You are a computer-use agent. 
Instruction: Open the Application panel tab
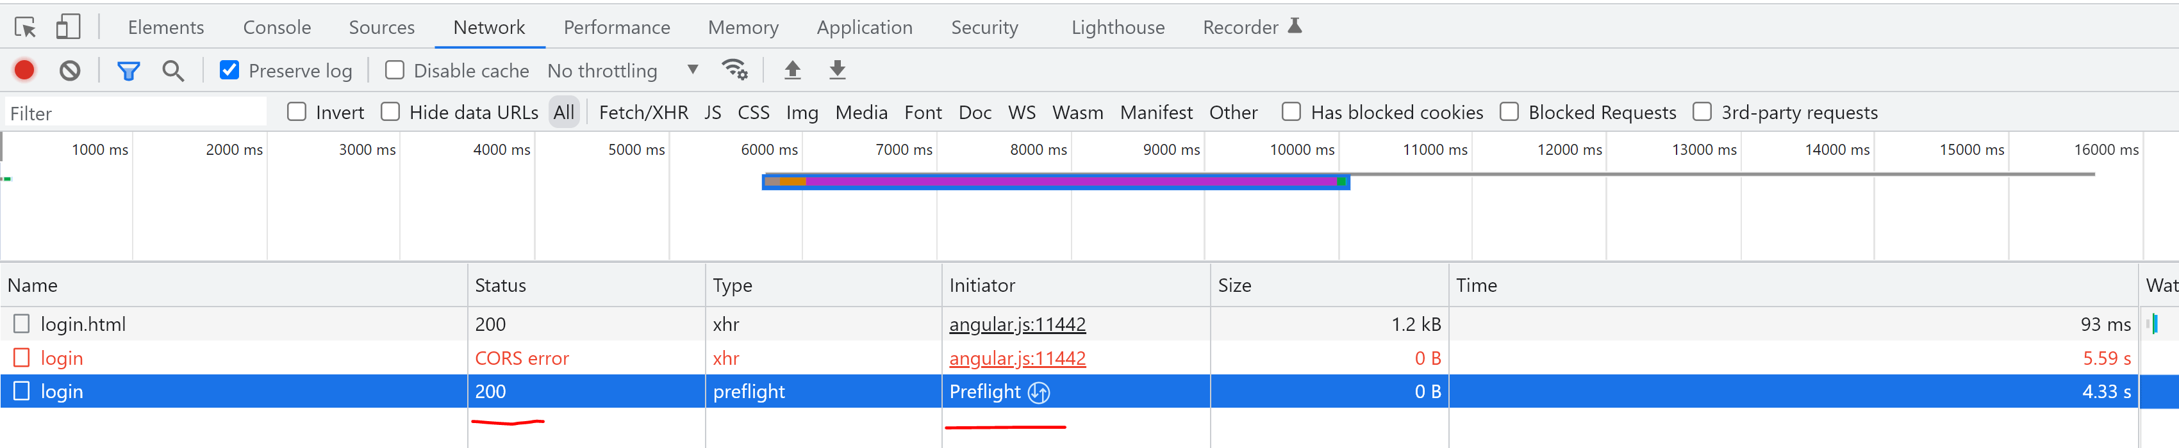pyautogui.click(x=865, y=26)
